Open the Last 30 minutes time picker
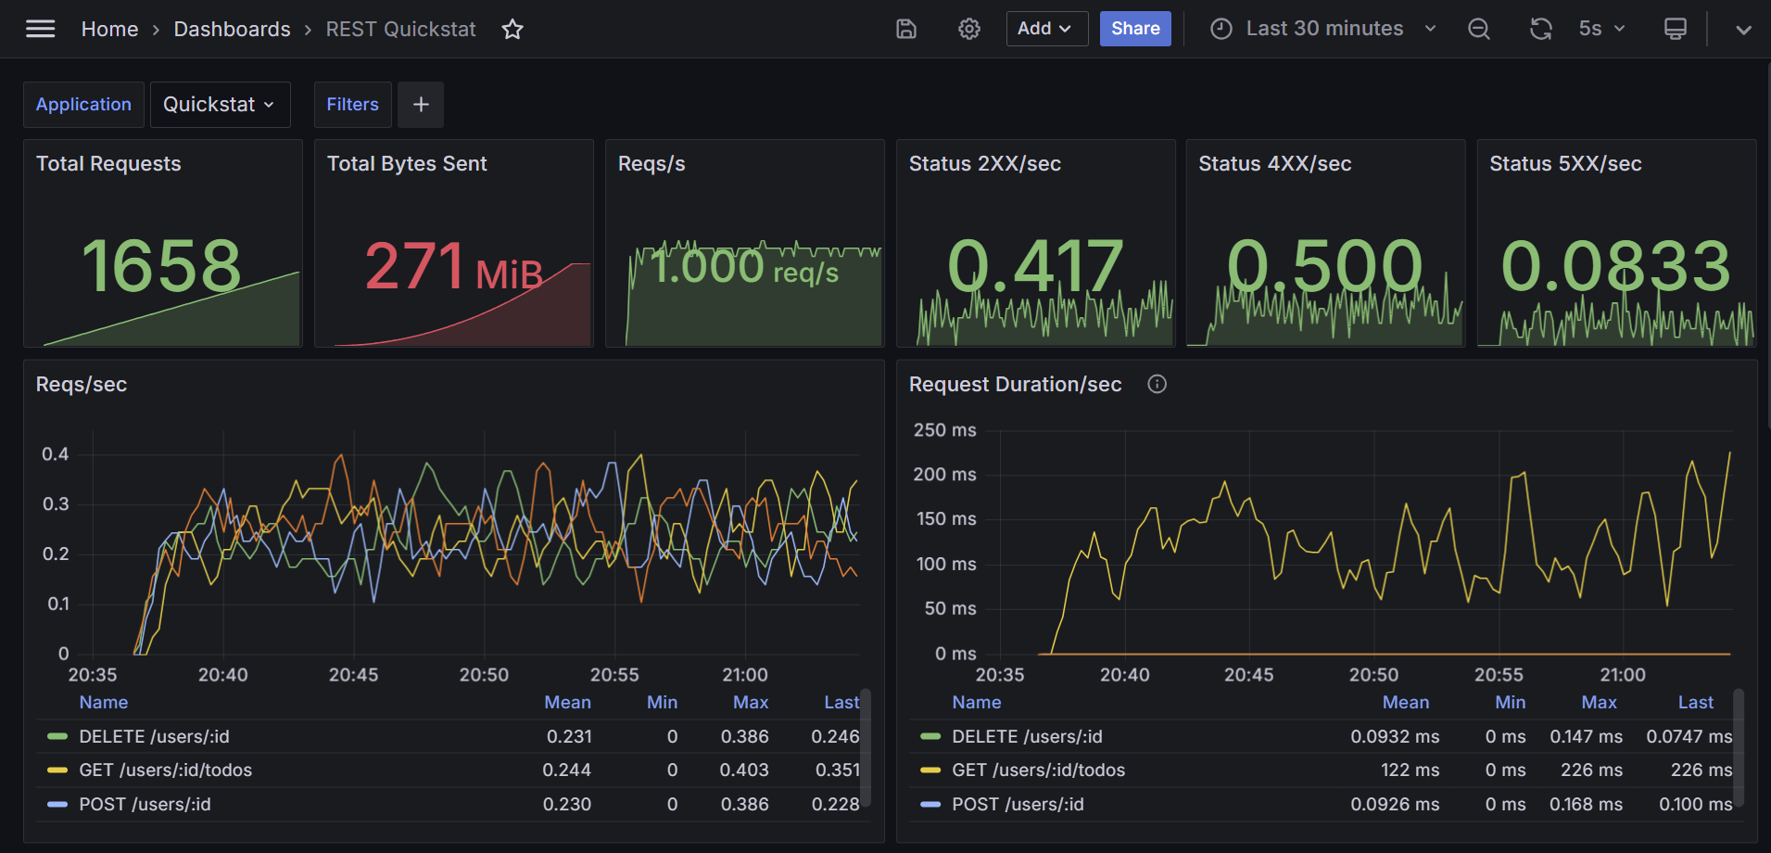Screen dimensions: 1771x853 tap(1324, 29)
